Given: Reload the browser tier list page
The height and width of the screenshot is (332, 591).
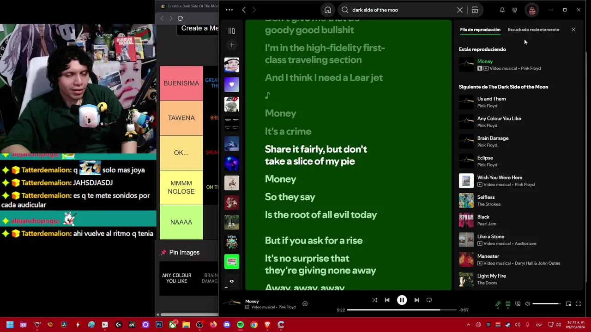Looking at the screenshot, I should (x=180, y=18).
